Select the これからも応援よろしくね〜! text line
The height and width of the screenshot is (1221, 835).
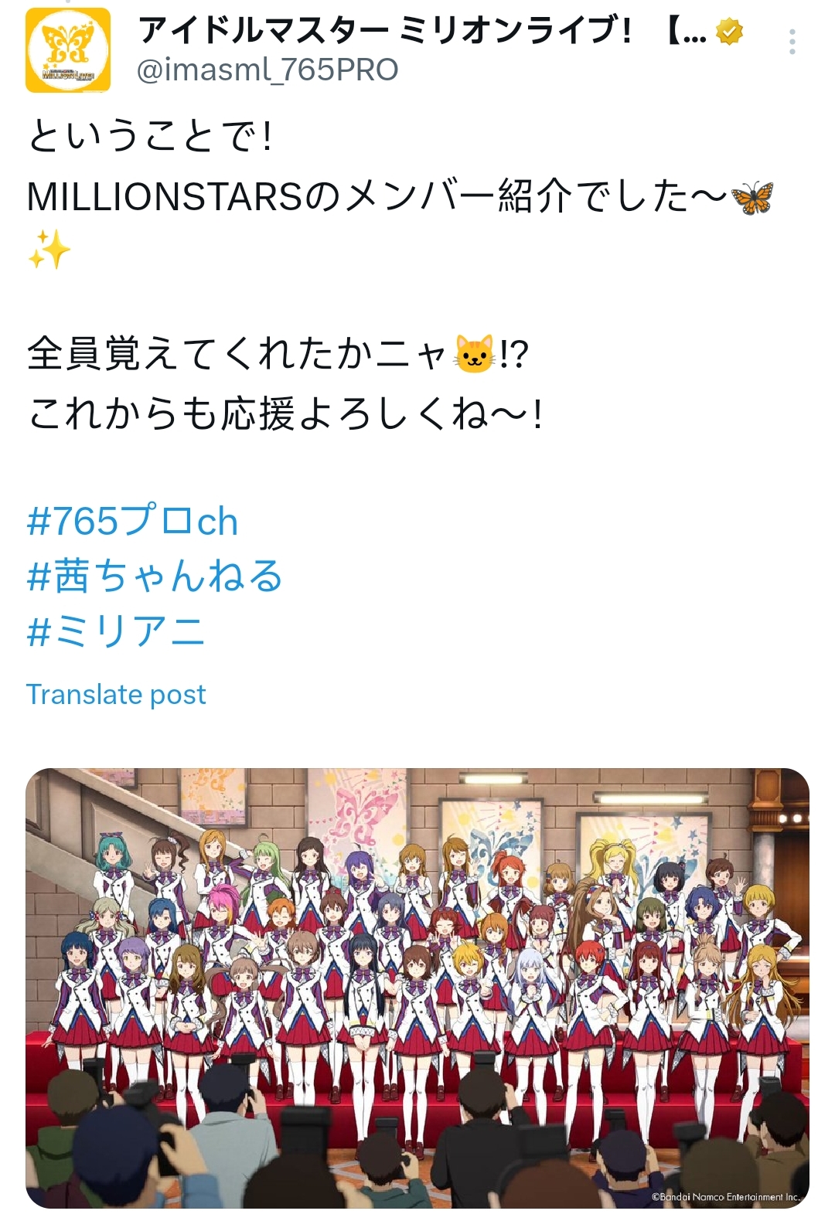[285, 413]
